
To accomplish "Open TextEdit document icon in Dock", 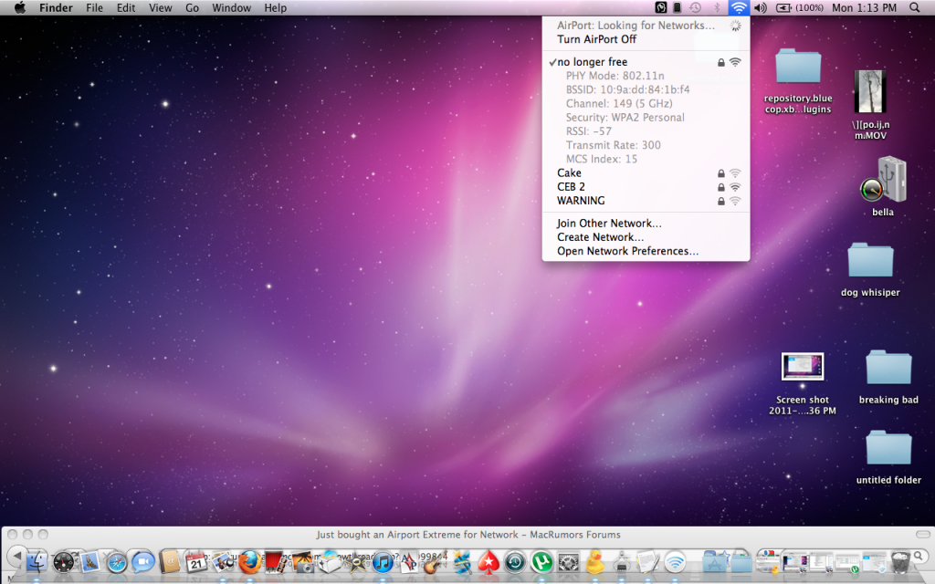I will point(648,562).
